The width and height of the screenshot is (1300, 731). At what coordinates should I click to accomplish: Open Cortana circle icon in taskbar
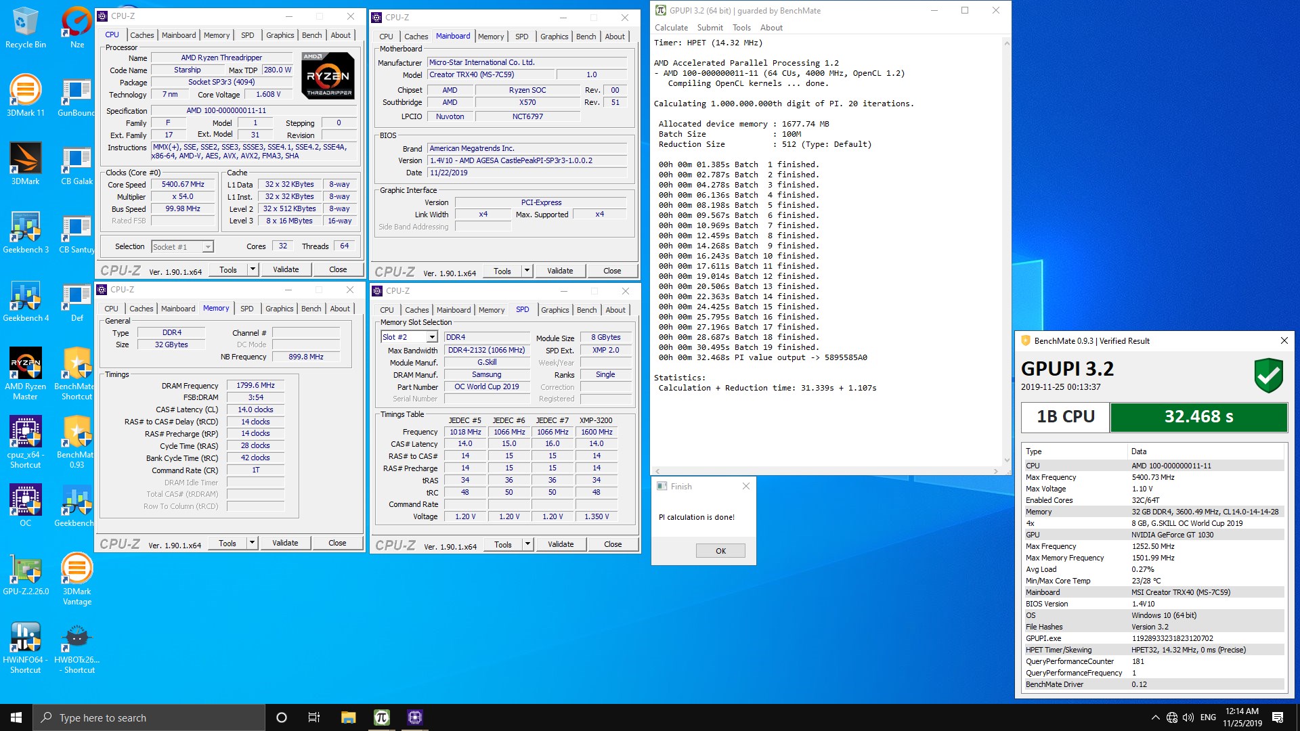282,717
